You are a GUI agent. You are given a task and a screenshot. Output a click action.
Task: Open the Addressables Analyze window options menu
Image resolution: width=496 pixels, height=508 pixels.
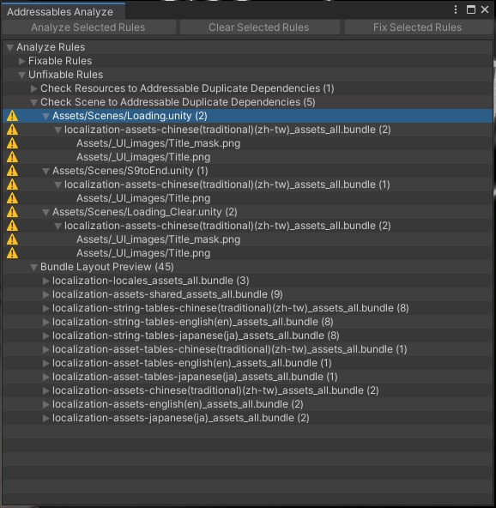456,9
